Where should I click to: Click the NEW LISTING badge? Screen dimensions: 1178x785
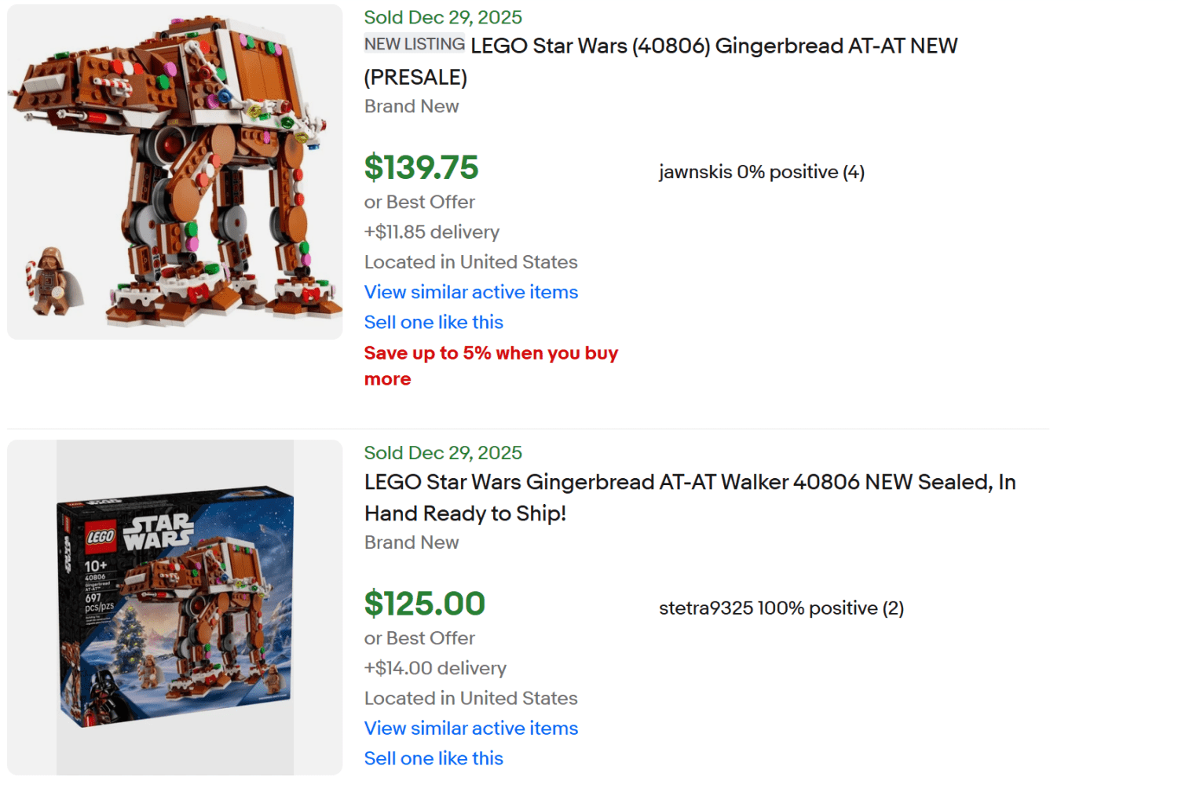(414, 45)
